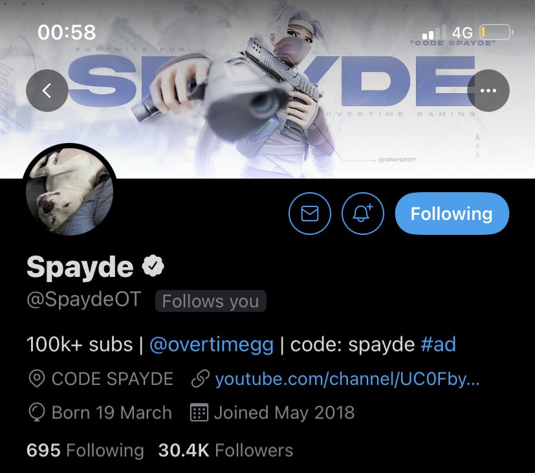
Task: Open the 30.4K Followers list
Action: [226, 450]
